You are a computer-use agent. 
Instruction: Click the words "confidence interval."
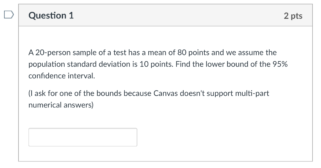pyautogui.click(x=61, y=76)
